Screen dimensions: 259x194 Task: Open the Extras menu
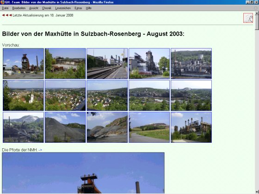(x=78, y=8)
